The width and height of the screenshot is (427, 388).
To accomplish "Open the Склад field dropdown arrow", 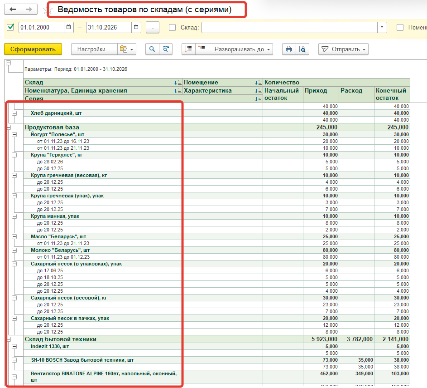I will [382, 27].
